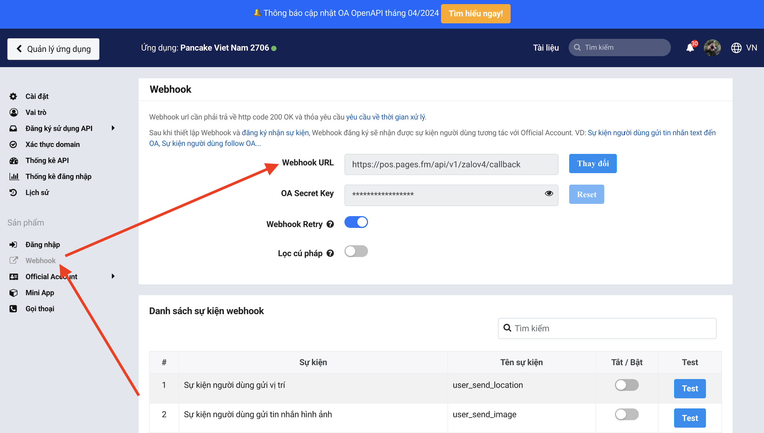
Task: Click the Tìm hiểu ngay! banner button
Action: tap(475, 14)
